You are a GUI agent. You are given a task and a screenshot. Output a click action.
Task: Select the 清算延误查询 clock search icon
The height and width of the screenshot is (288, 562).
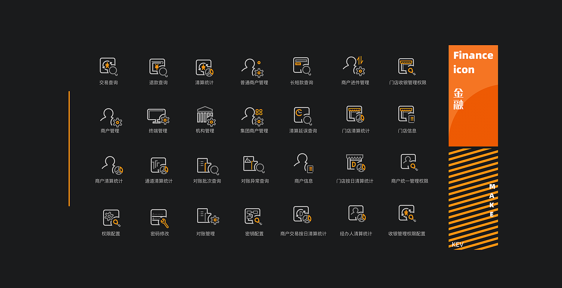[303, 116]
